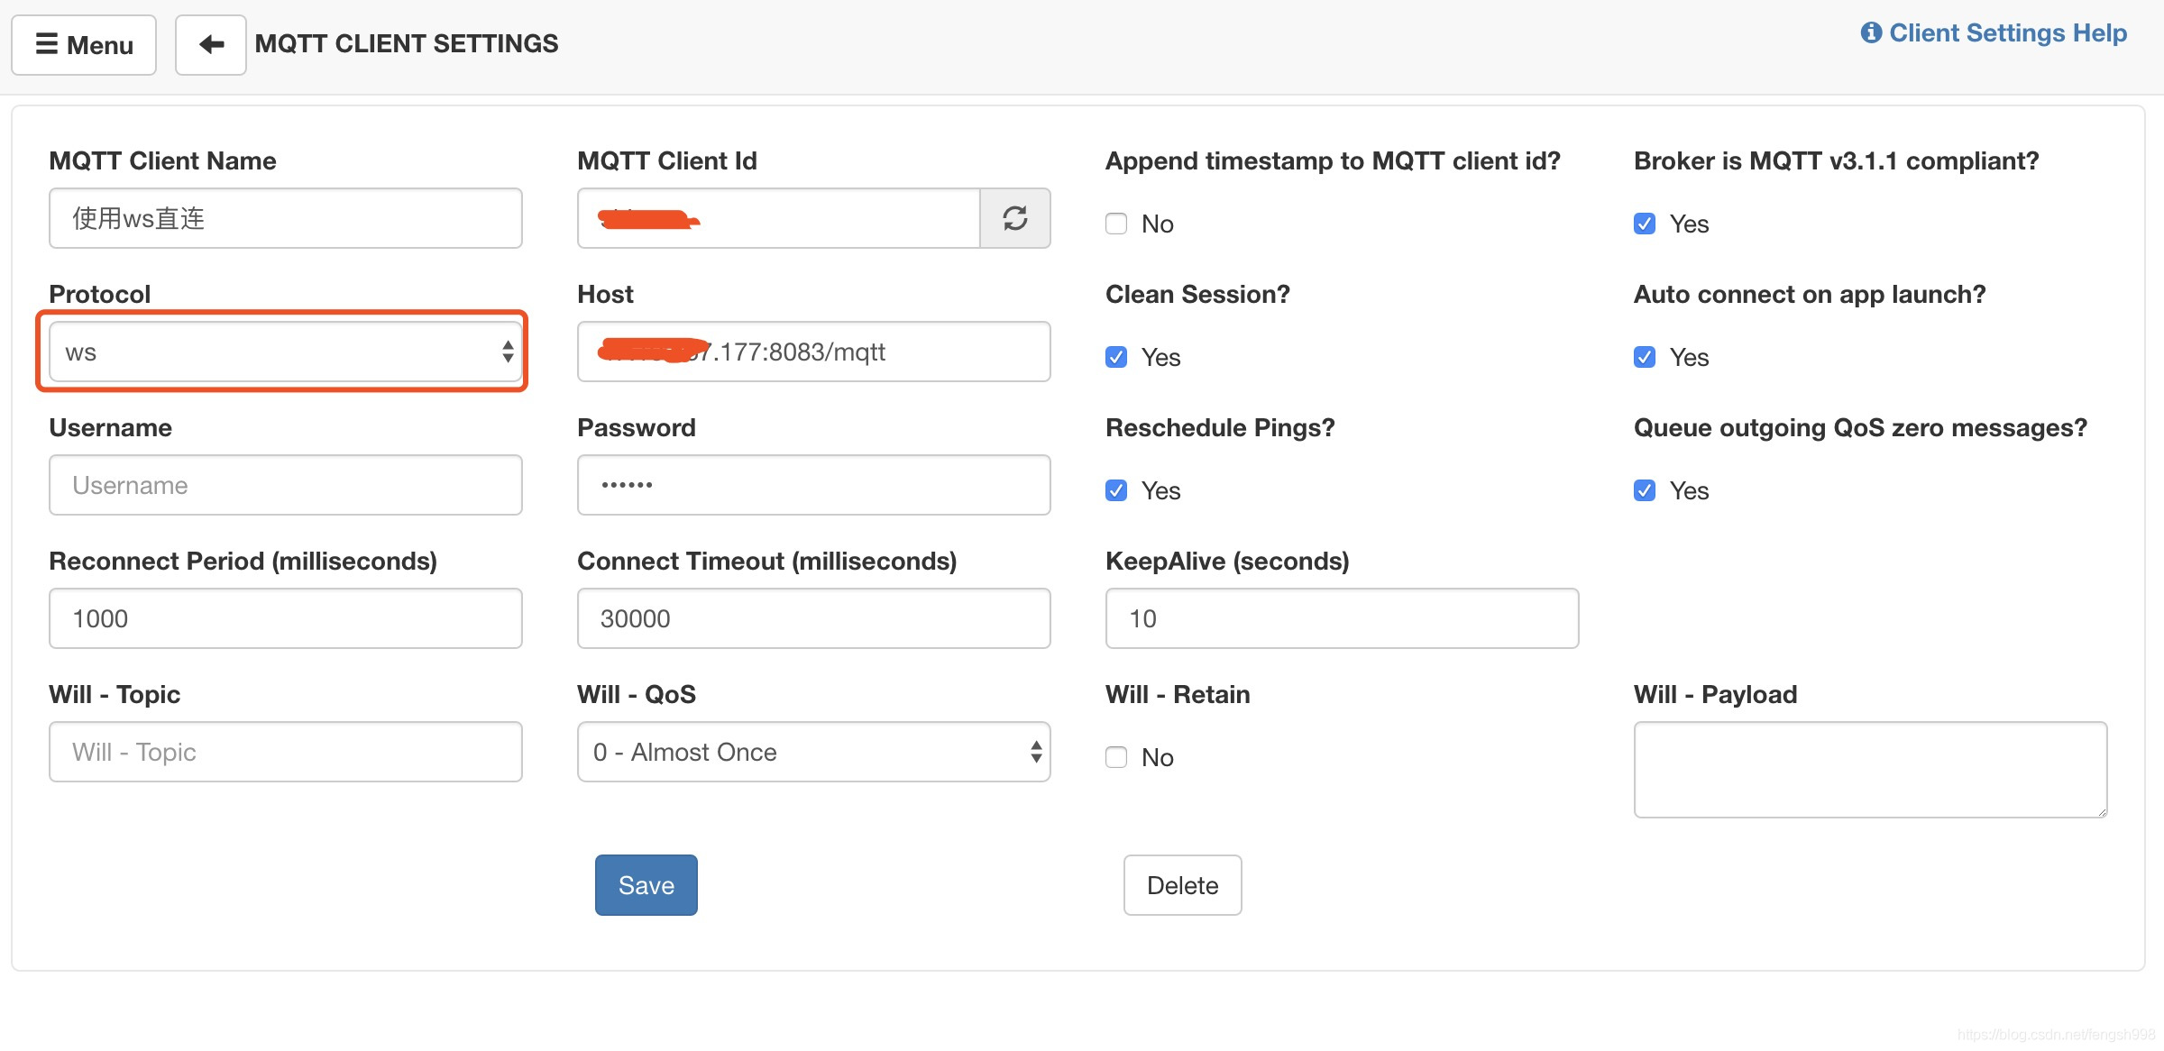The height and width of the screenshot is (1051, 2164).
Task: Disable Queue outgoing QoS zero messages
Action: (x=1645, y=490)
